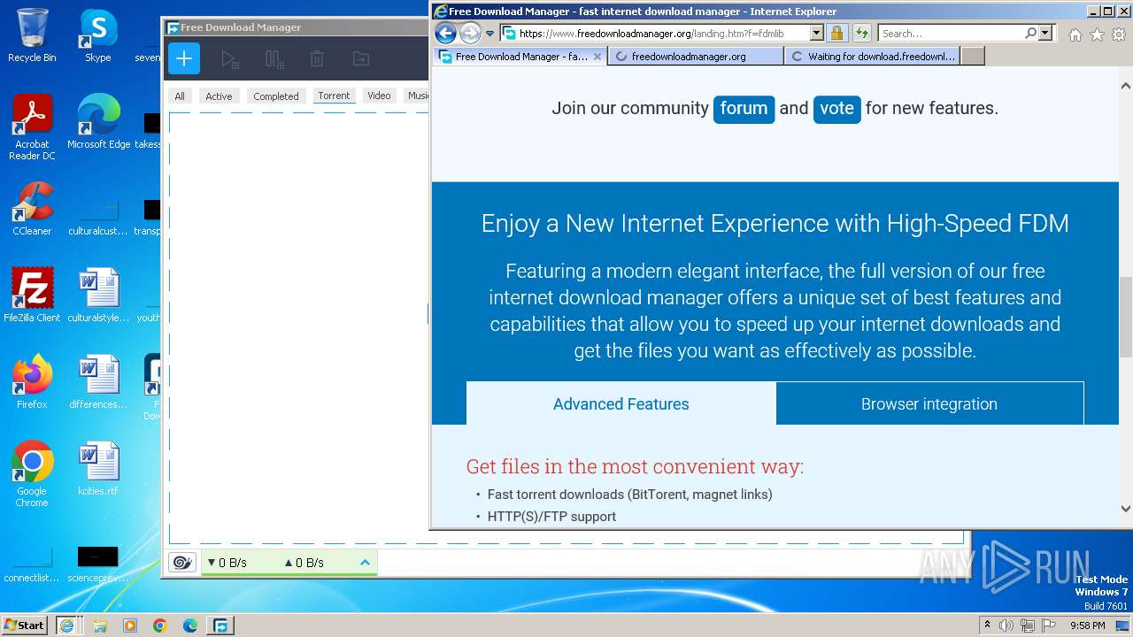Go to IE Home page icon

pos(1075,35)
